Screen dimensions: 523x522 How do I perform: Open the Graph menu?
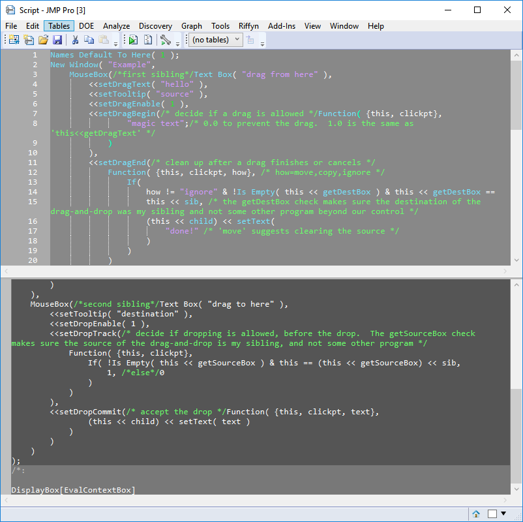(x=191, y=26)
